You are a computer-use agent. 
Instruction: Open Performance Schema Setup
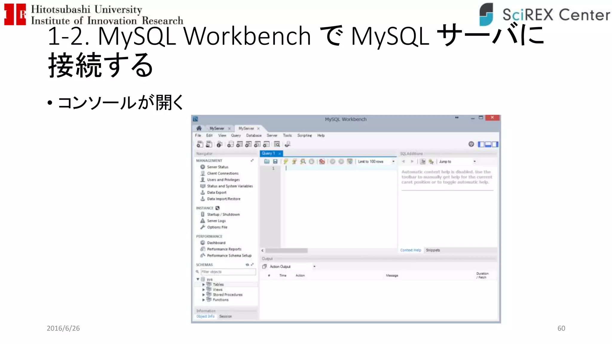tap(229, 256)
